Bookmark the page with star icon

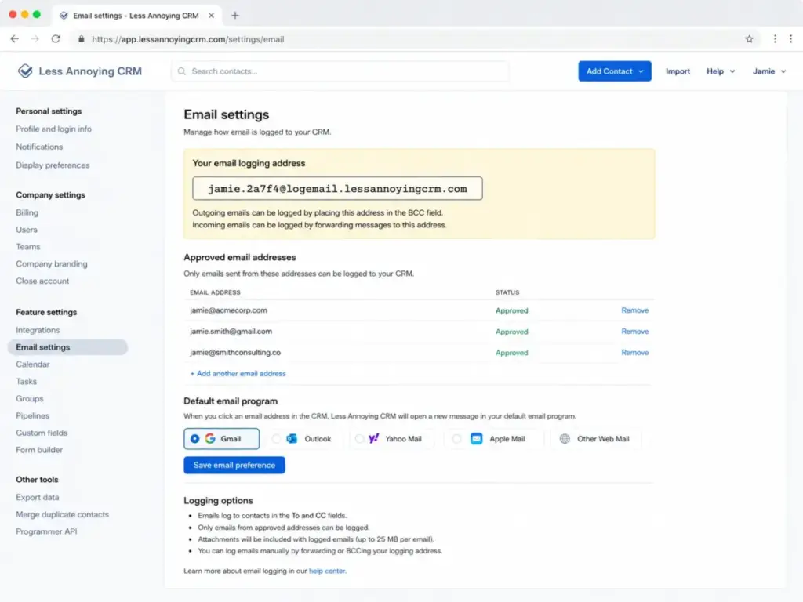pyautogui.click(x=749, y=39)
